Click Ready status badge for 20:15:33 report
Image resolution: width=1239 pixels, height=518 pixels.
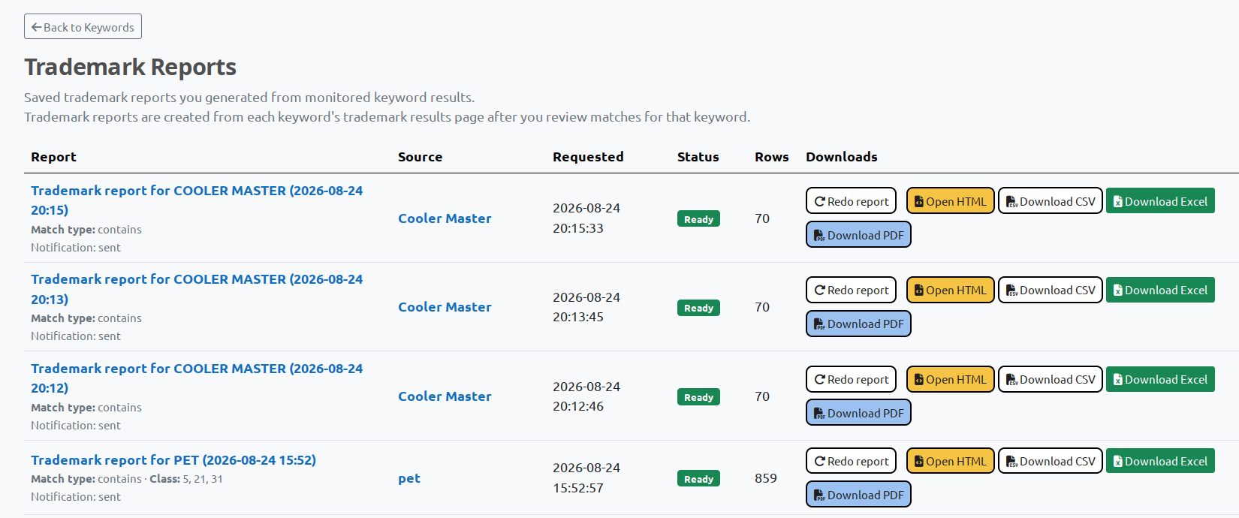[x=698, y=218]
